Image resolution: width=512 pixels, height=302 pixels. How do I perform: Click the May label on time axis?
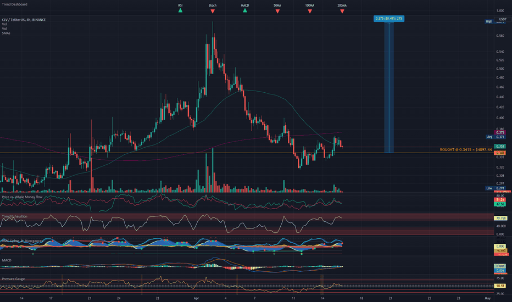click(x=487, y=298)
